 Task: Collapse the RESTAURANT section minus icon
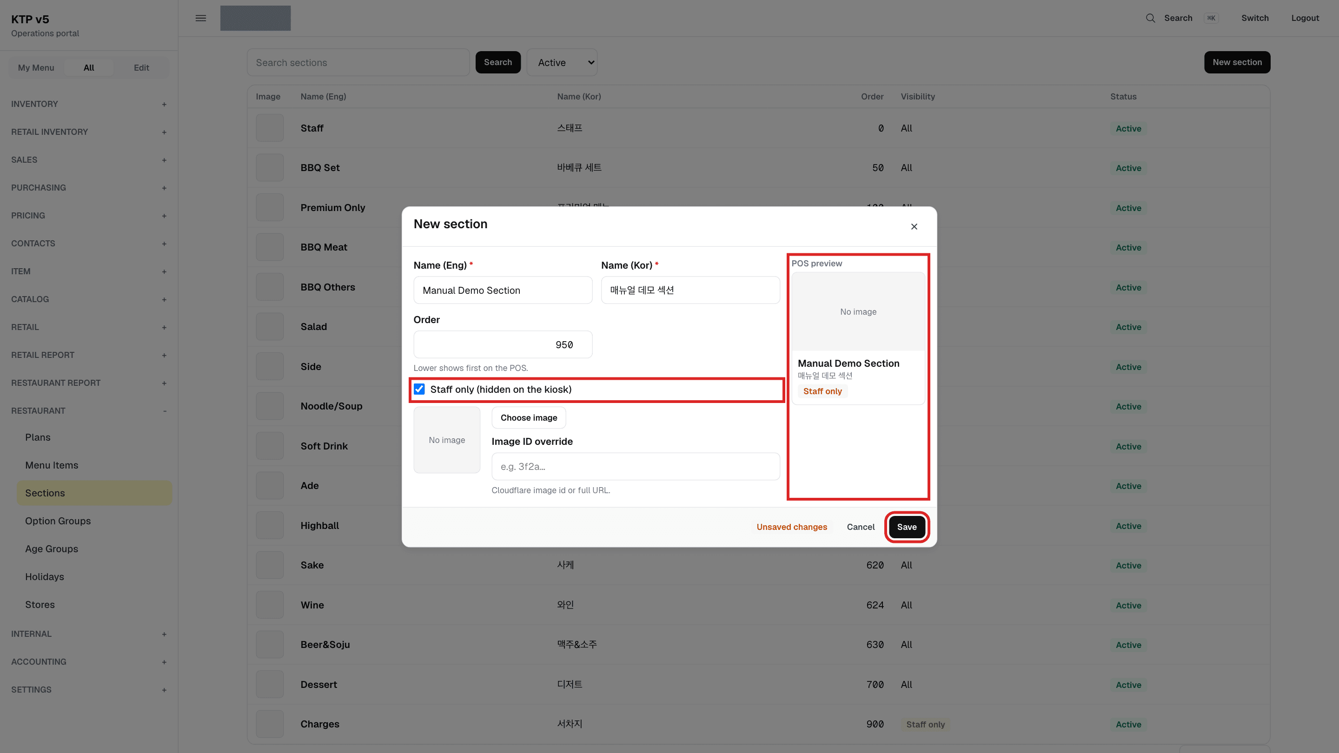[x=165, y=411]
